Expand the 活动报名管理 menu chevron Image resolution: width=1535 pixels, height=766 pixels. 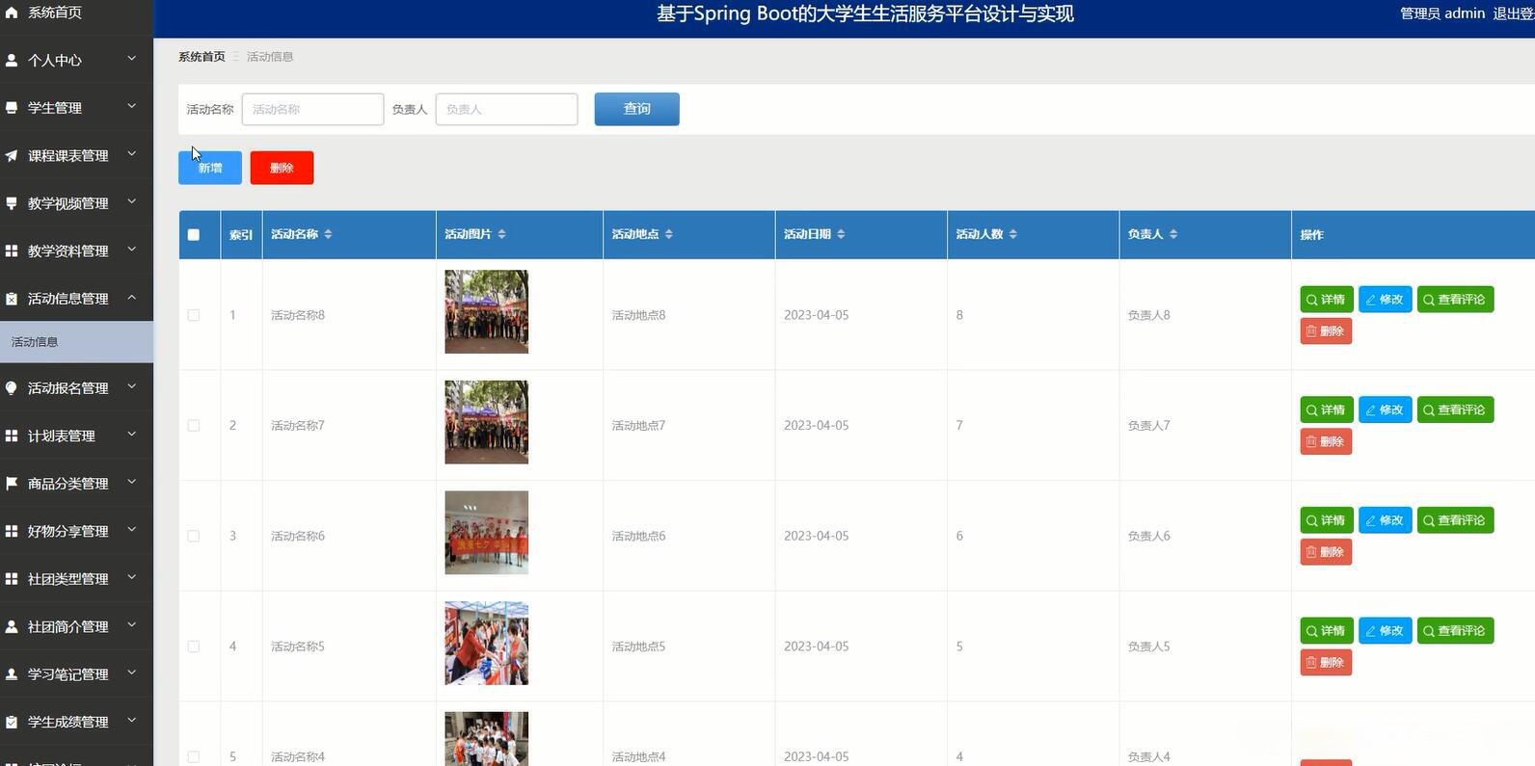pyautogui.click(x=132, y=387)
